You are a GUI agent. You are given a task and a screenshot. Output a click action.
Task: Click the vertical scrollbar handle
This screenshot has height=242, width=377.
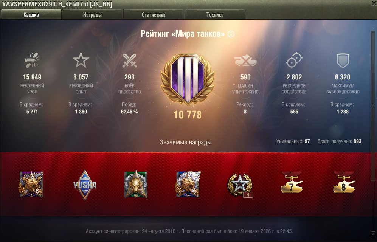click(x=373, y=106)
